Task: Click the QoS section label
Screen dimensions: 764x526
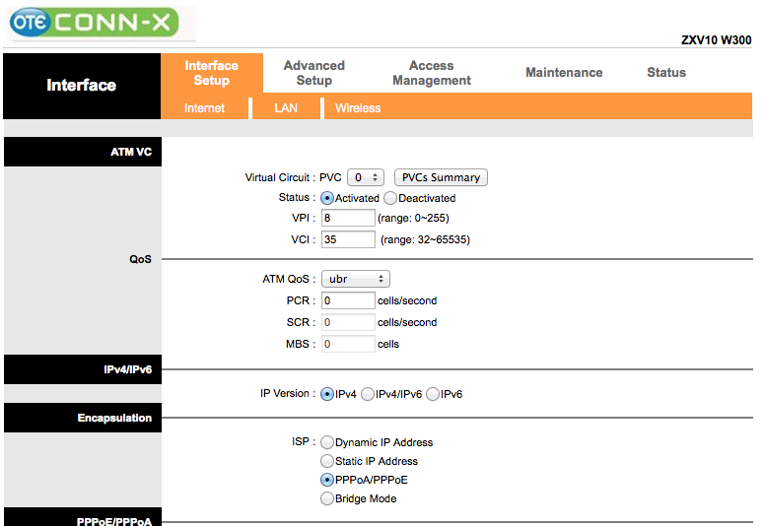Action: pos(140,259)
